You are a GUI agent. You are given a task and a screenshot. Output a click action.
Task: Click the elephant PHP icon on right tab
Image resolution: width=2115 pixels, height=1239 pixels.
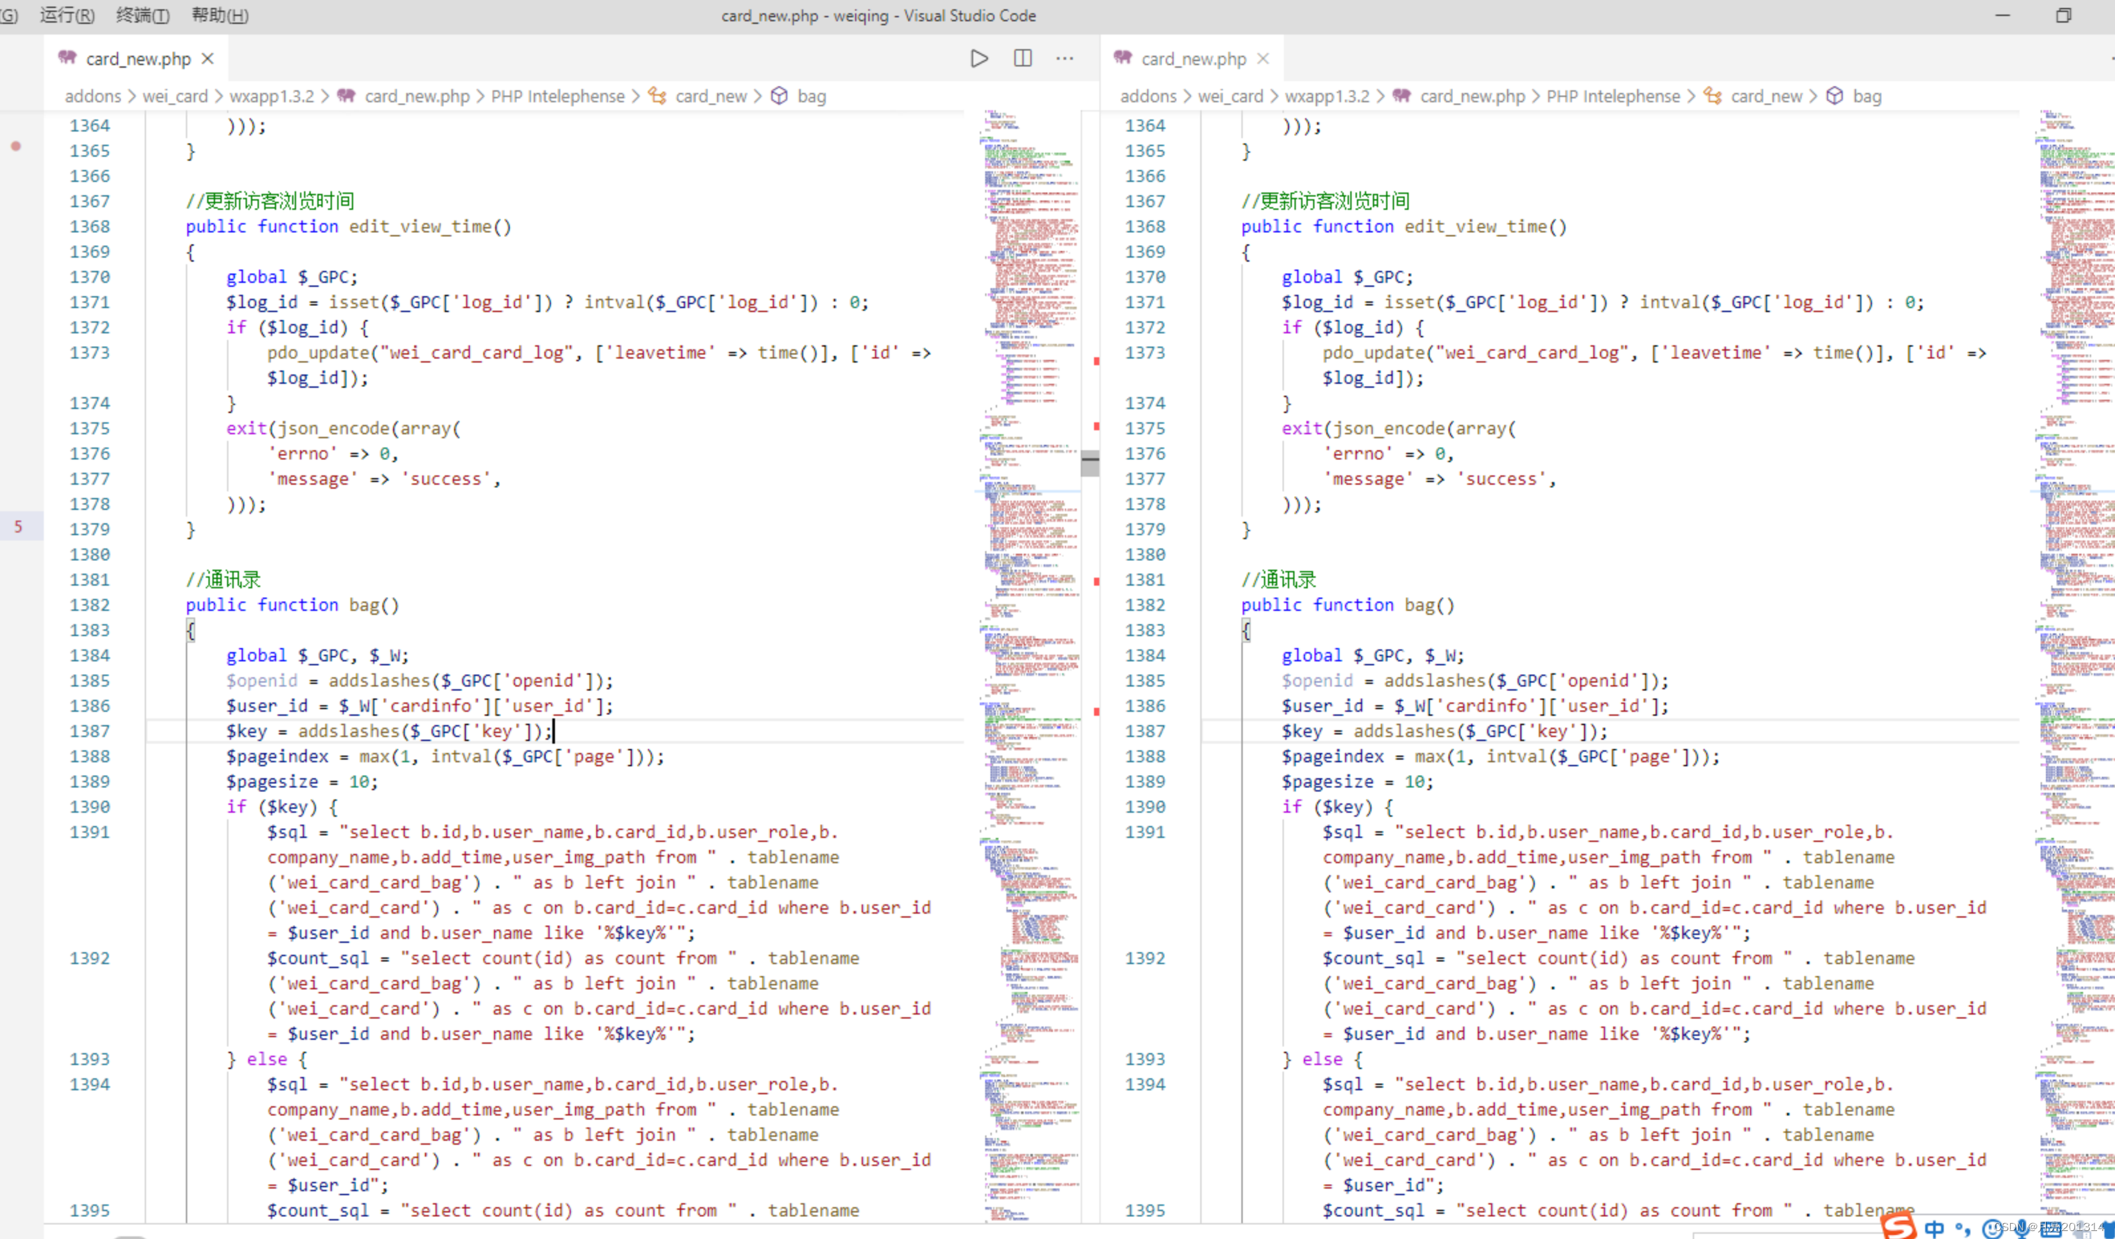coord(1122,58)
